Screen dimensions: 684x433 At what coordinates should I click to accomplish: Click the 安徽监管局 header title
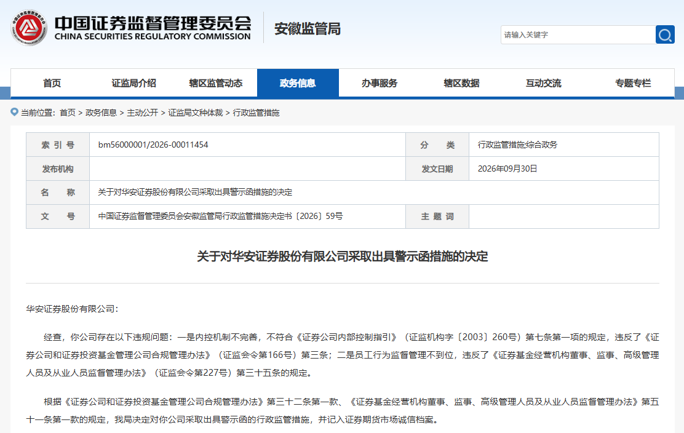tap(308, 29)
